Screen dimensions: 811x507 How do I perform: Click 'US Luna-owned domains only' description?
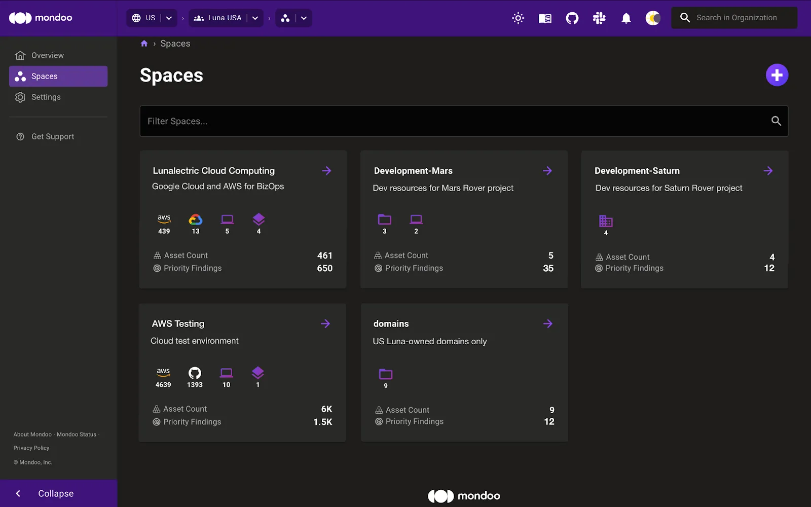pyautogui.click(x=430, y=341)
